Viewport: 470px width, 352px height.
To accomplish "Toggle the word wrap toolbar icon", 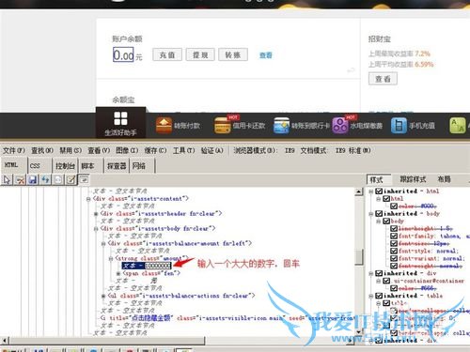I will (x=84, y=179).
